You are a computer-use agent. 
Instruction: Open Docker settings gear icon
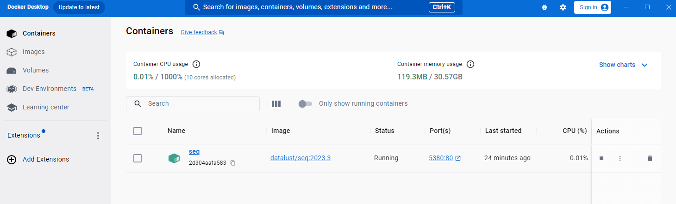563,7
